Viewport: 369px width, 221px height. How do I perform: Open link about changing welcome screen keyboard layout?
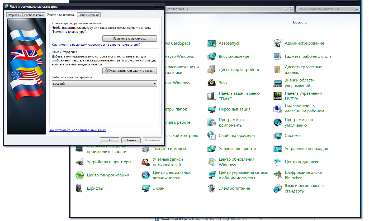tap(96, 45)
